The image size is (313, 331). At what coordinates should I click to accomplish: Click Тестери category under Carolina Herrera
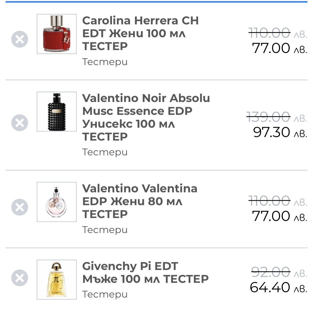tap(105, 62)
